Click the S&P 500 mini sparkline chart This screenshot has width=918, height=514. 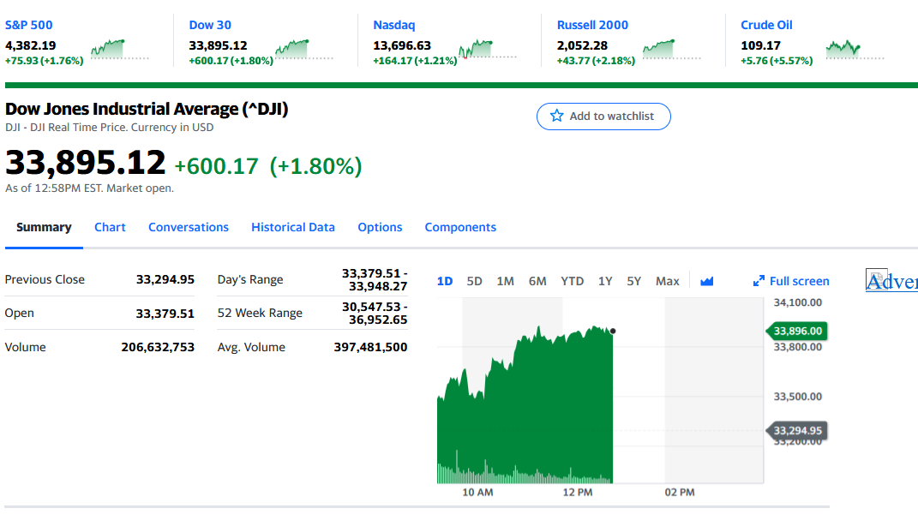coord(120,49)
